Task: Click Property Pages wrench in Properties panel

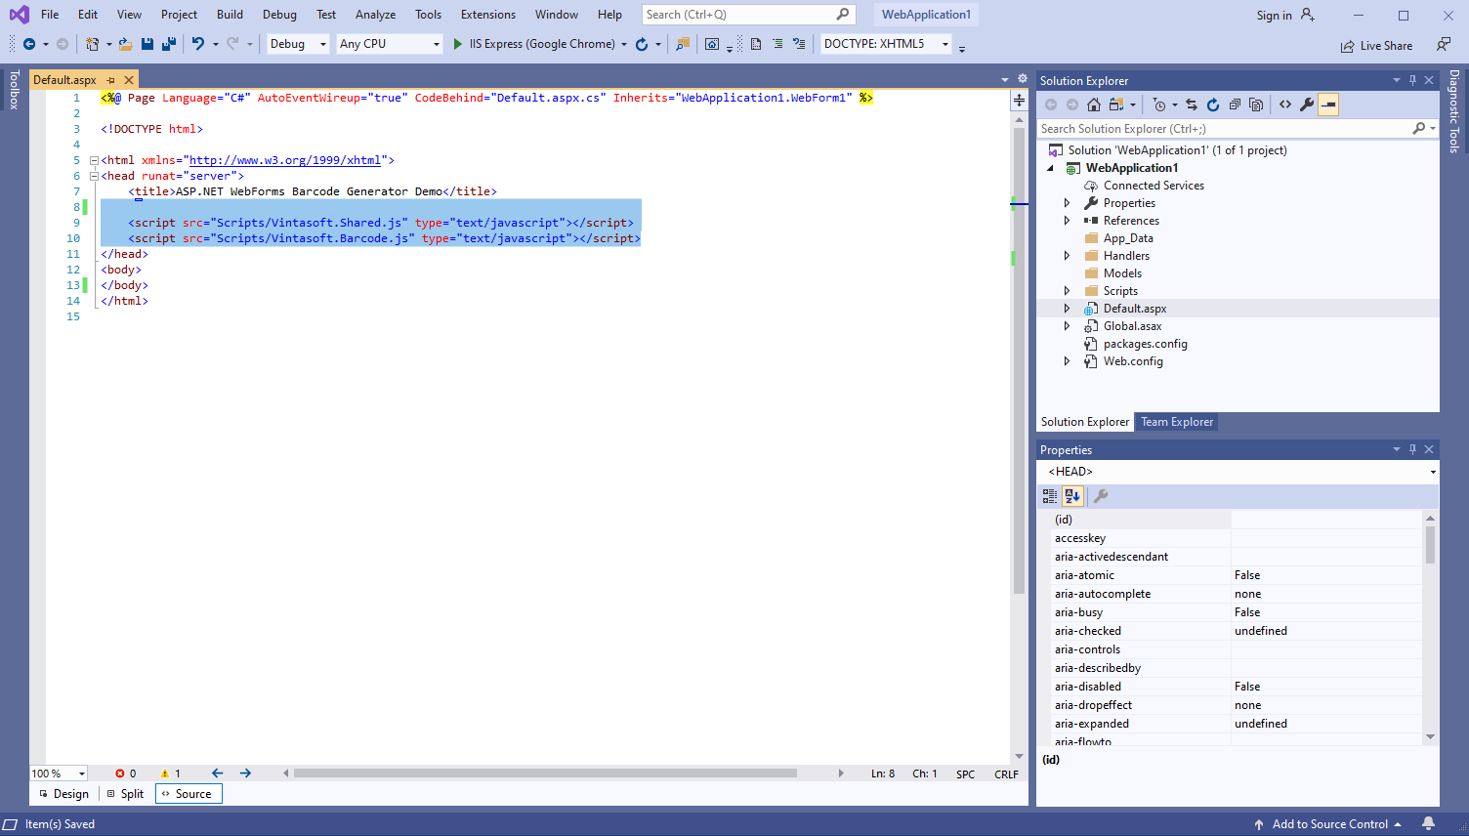Action: [x=1101, y=496]
